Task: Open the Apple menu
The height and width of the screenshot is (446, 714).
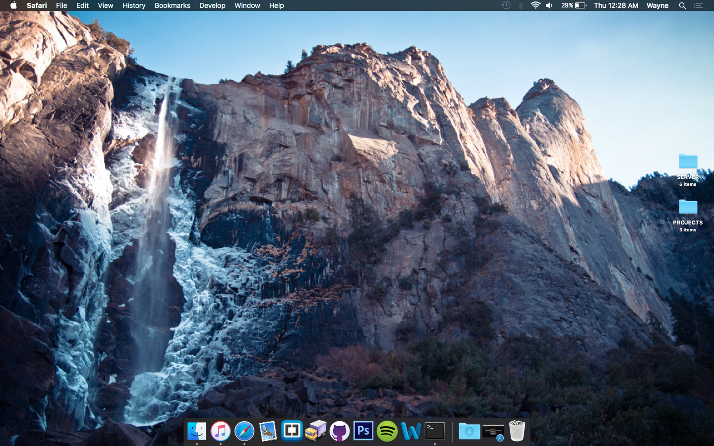Action: (x=13, y=5)
